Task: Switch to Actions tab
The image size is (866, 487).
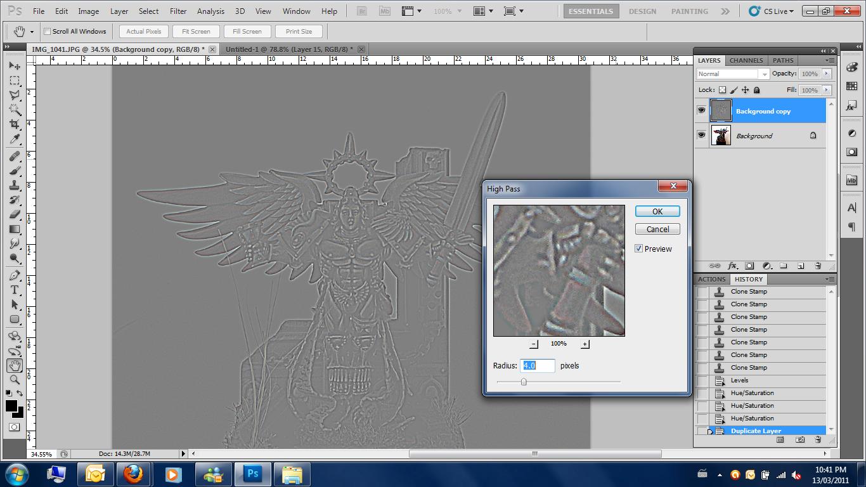Action: point(711,279)
